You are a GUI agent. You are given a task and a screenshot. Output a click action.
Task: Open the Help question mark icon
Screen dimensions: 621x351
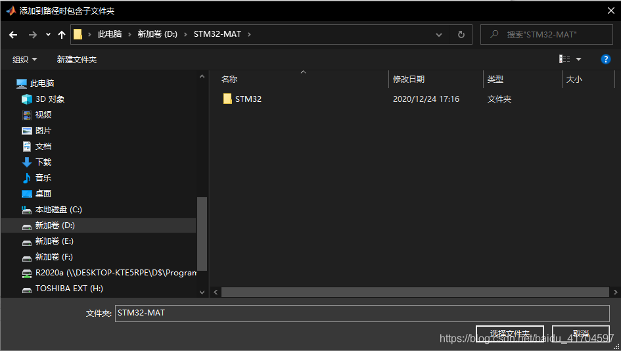click(606, 59)
